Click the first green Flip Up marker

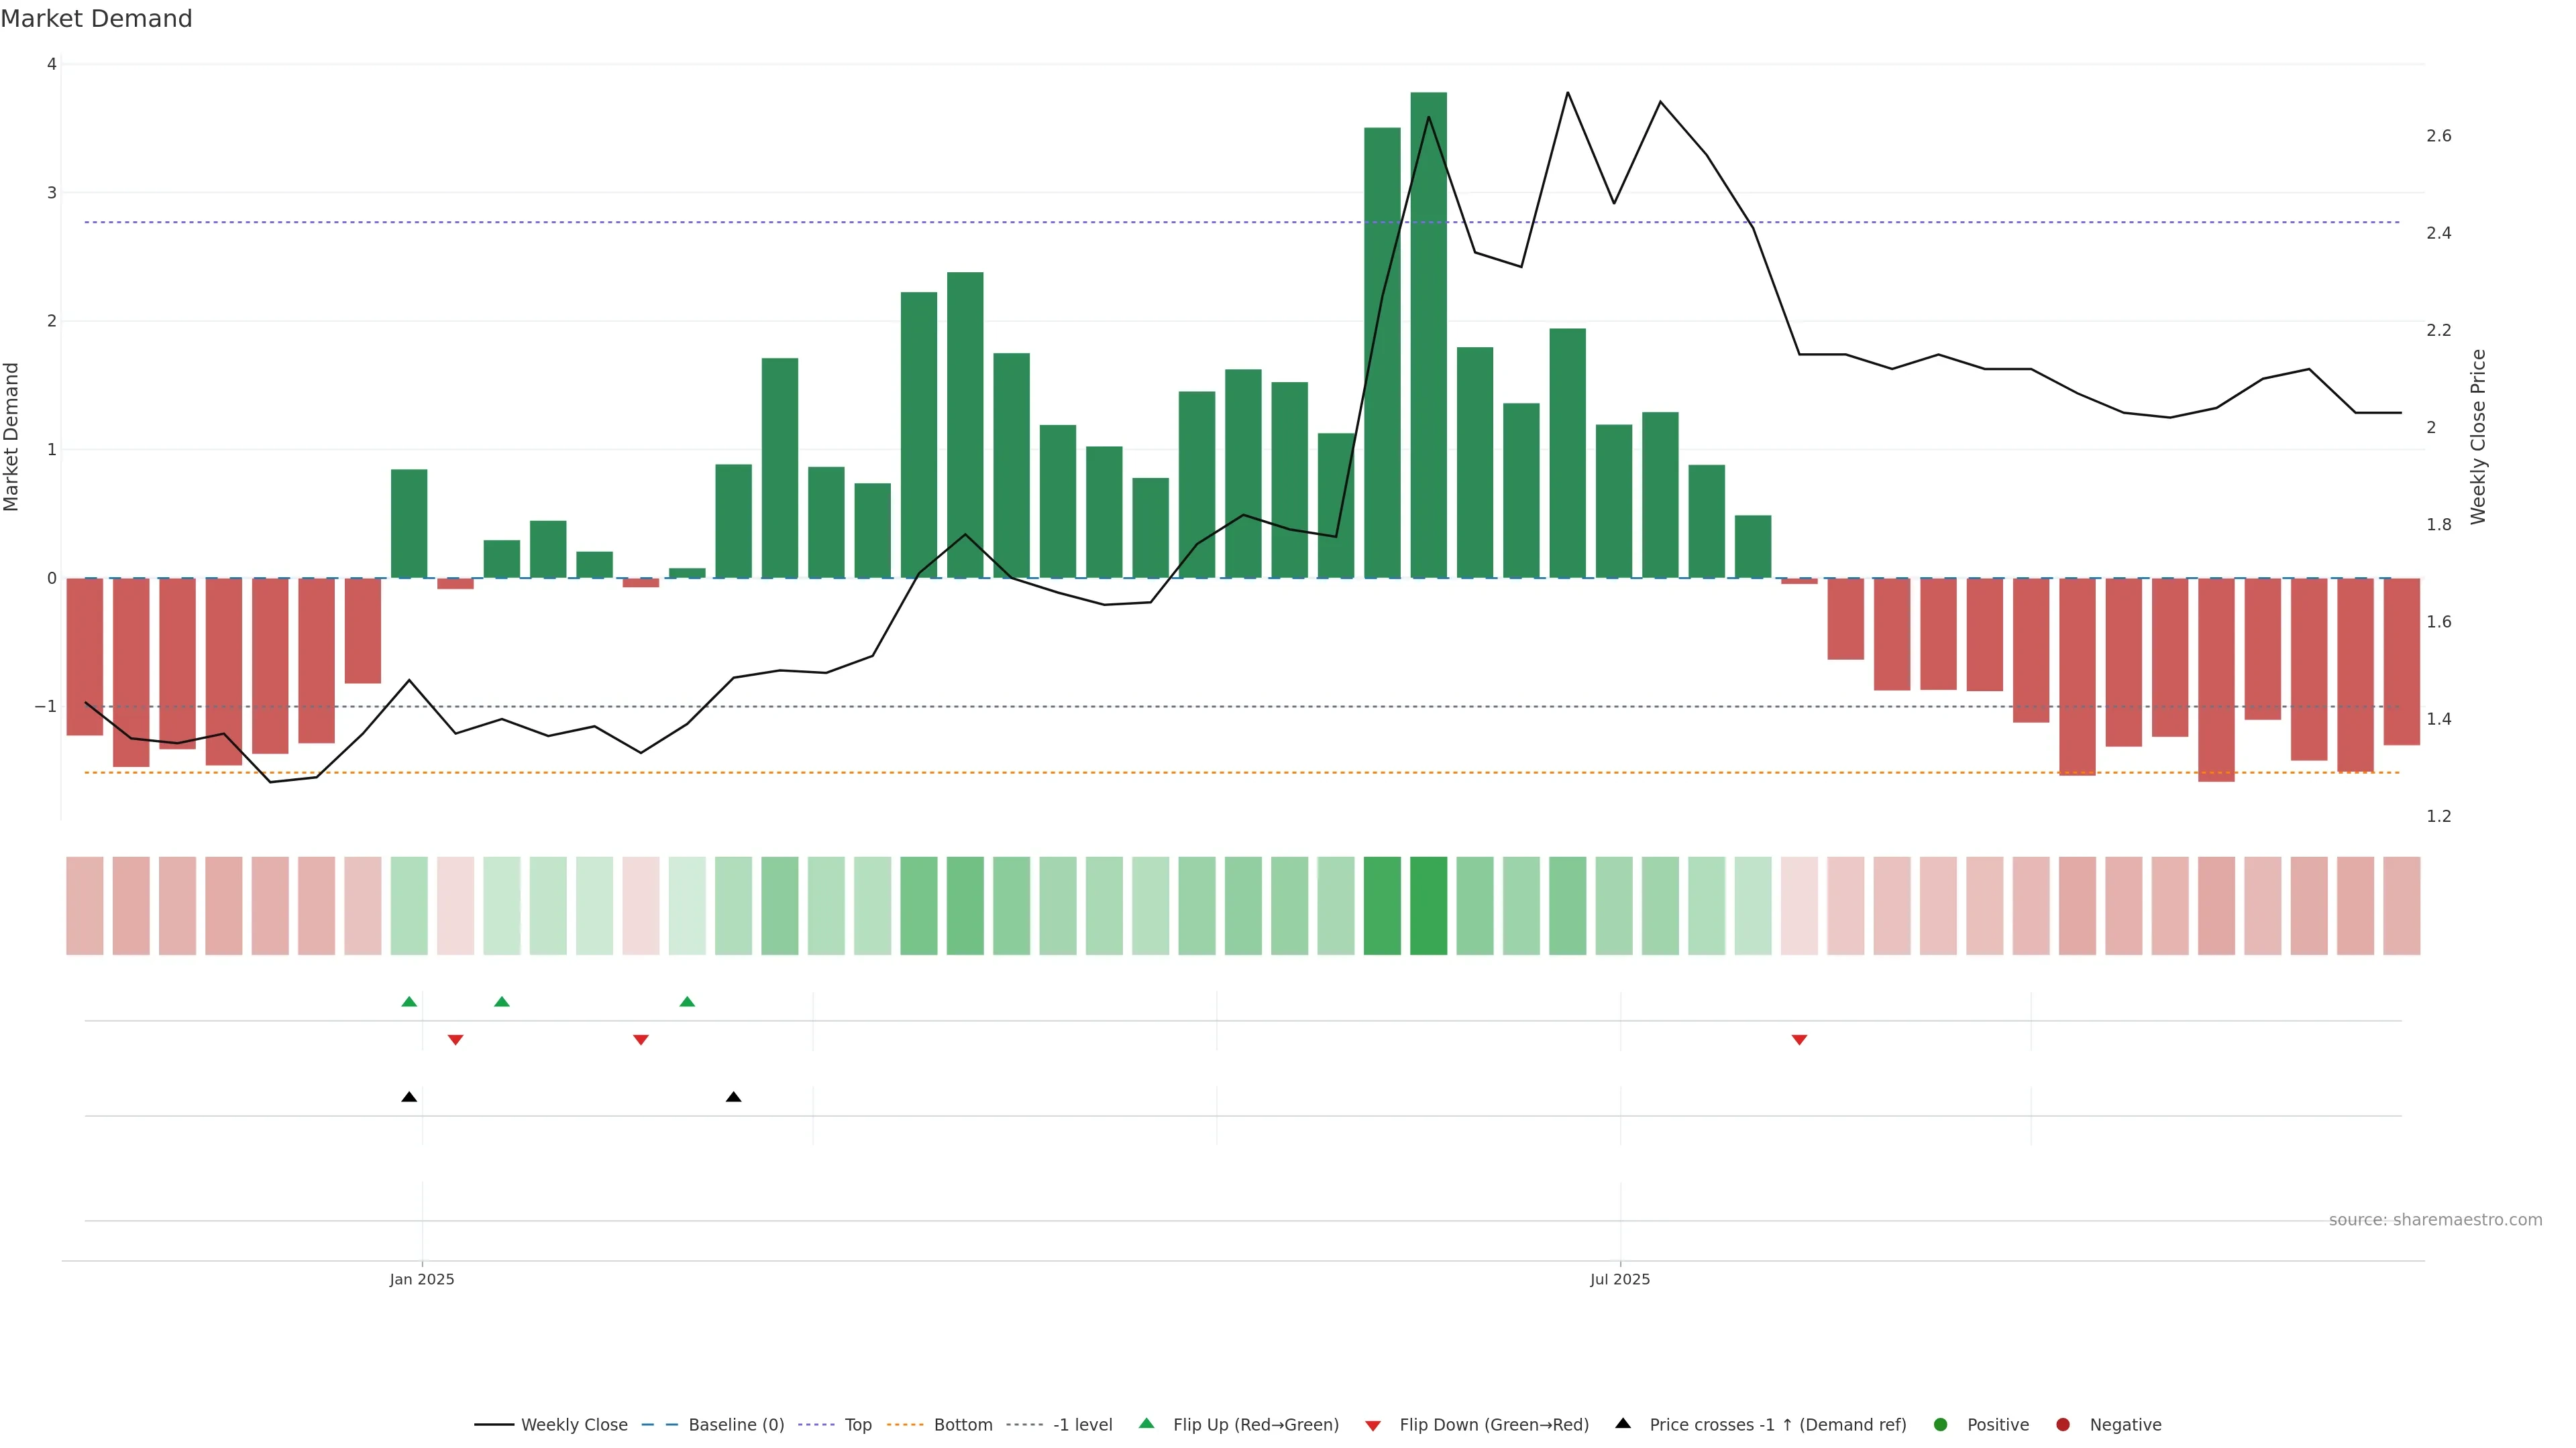click(x=409, y=1002)
